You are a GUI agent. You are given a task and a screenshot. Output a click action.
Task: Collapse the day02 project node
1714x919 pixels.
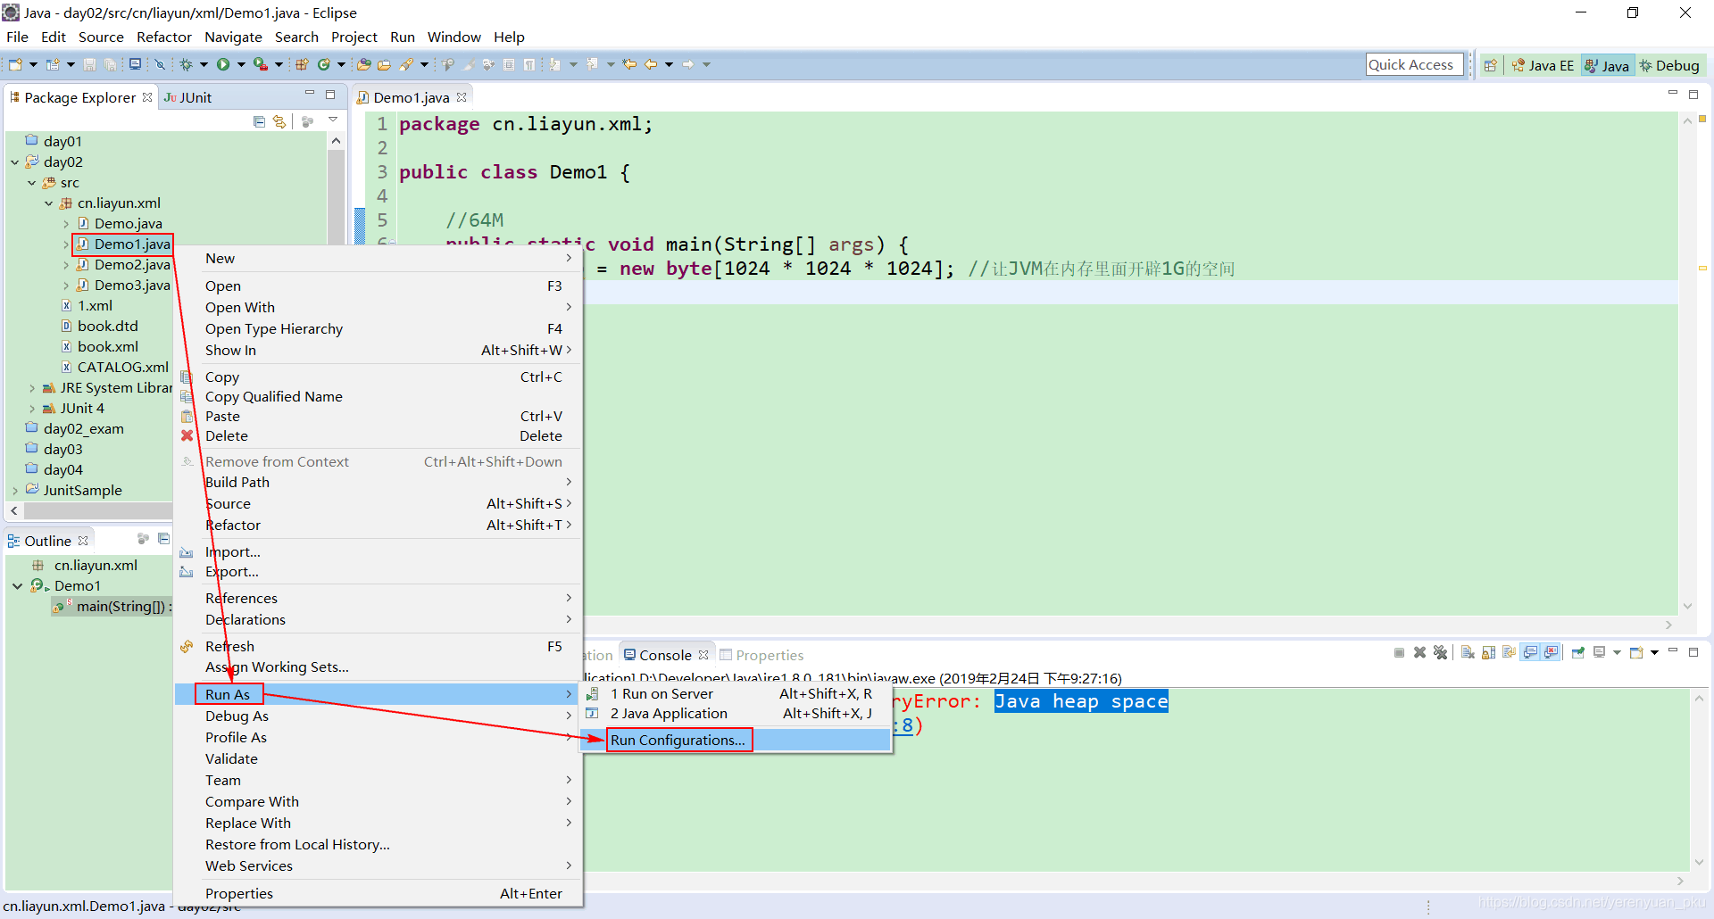point(15,162)
